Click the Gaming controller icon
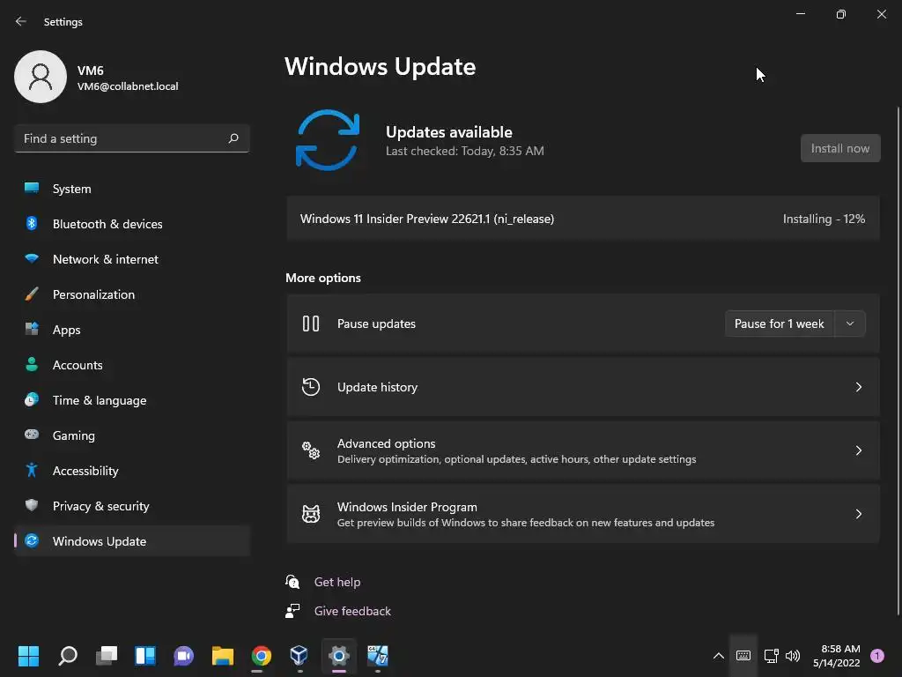The height and width of the screenshot is (677, 902). (32, 435)
